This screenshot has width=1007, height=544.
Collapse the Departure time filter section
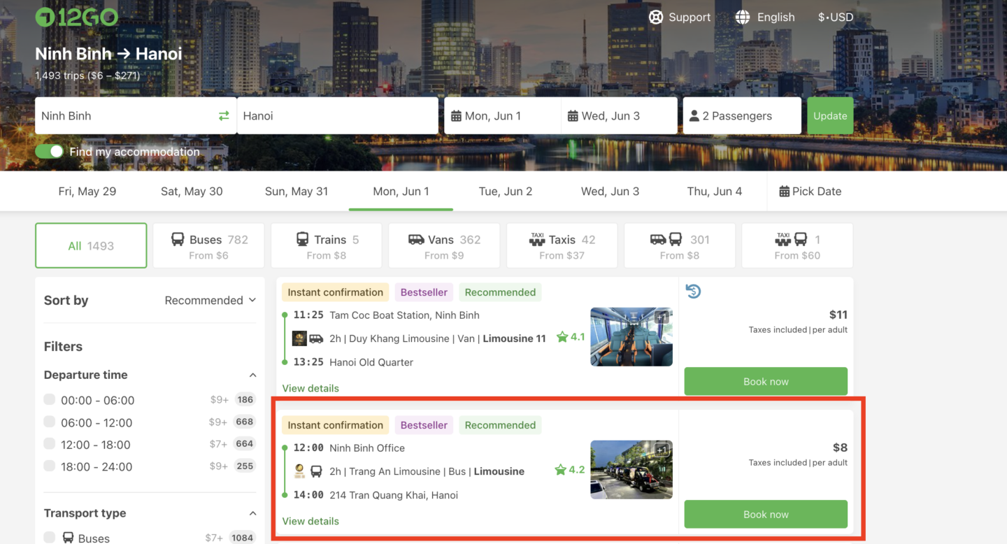tap(252, 375)
